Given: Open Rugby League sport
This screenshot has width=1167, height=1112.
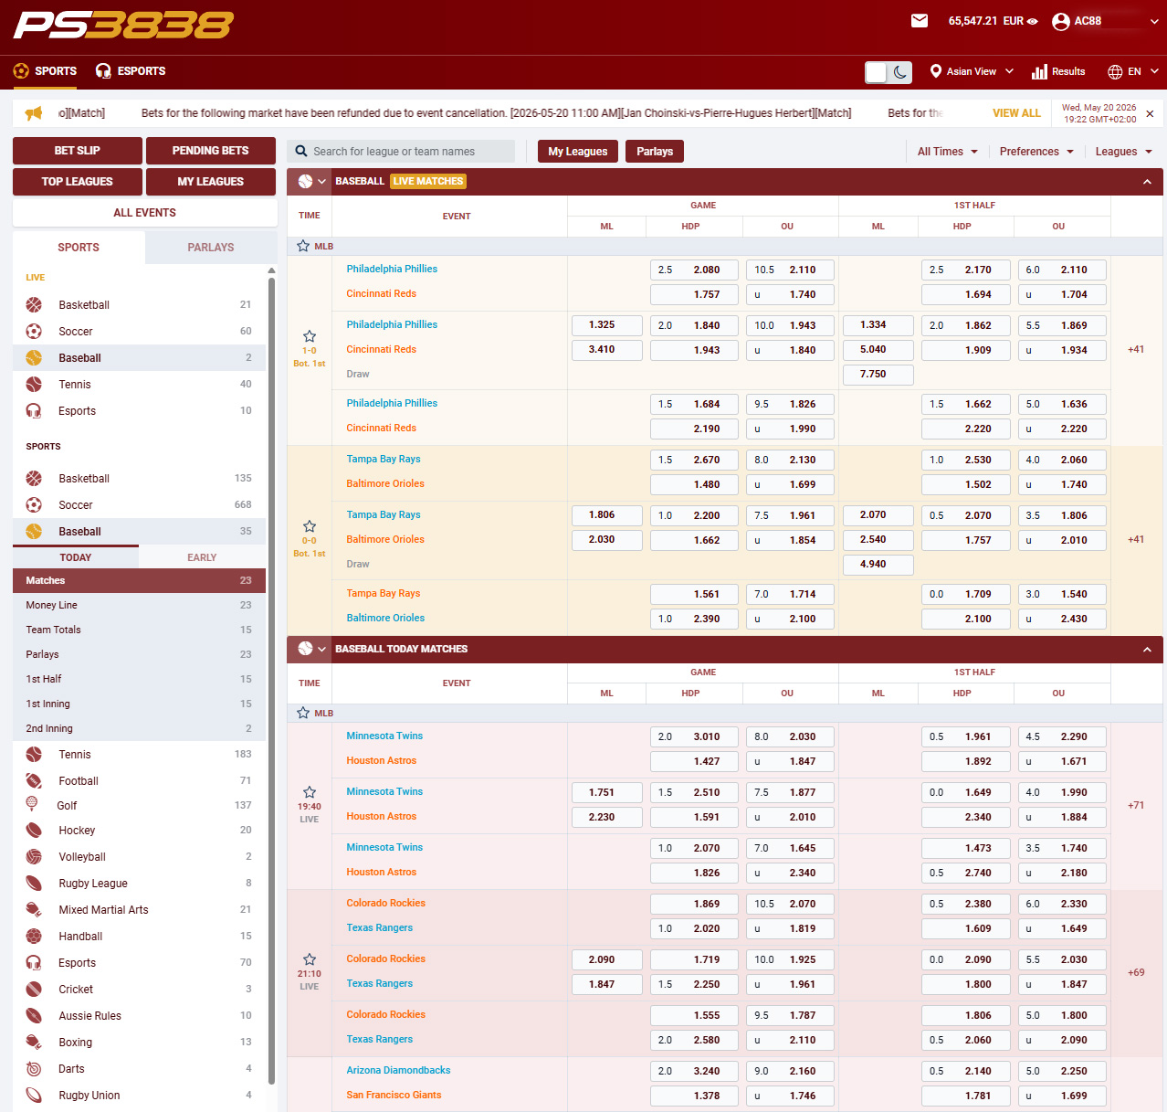Looking at the screenshot, I should pyautogui.click(x=139, y=884).
